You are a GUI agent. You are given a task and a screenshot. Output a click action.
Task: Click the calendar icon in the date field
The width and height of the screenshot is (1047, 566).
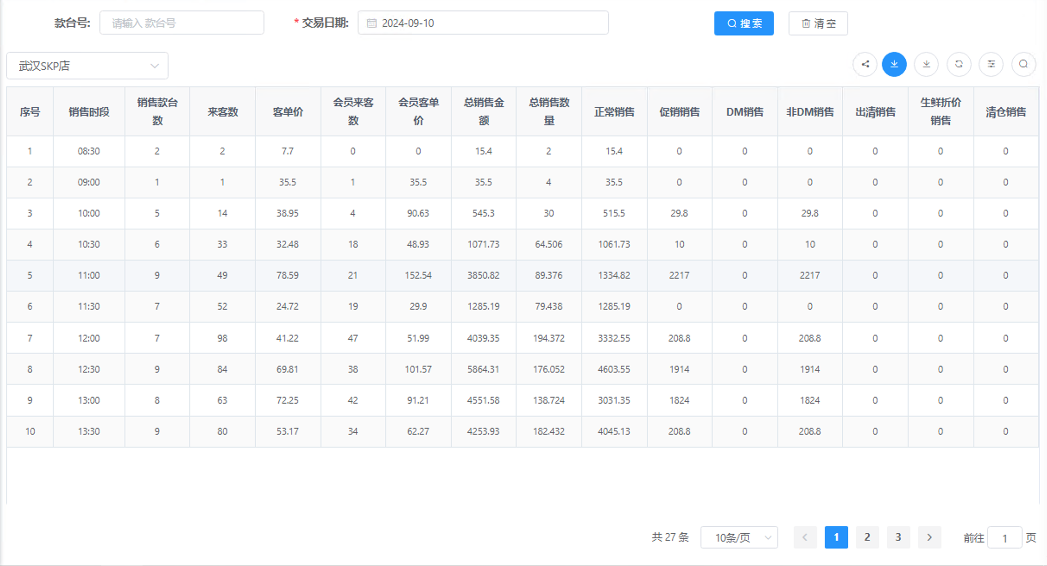[371, 23]
